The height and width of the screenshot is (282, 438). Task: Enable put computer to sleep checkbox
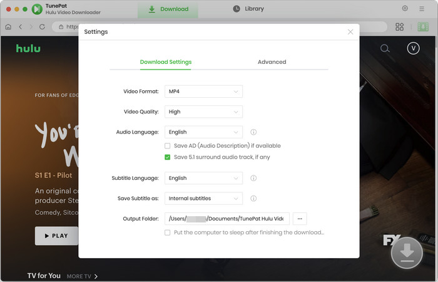167,232
